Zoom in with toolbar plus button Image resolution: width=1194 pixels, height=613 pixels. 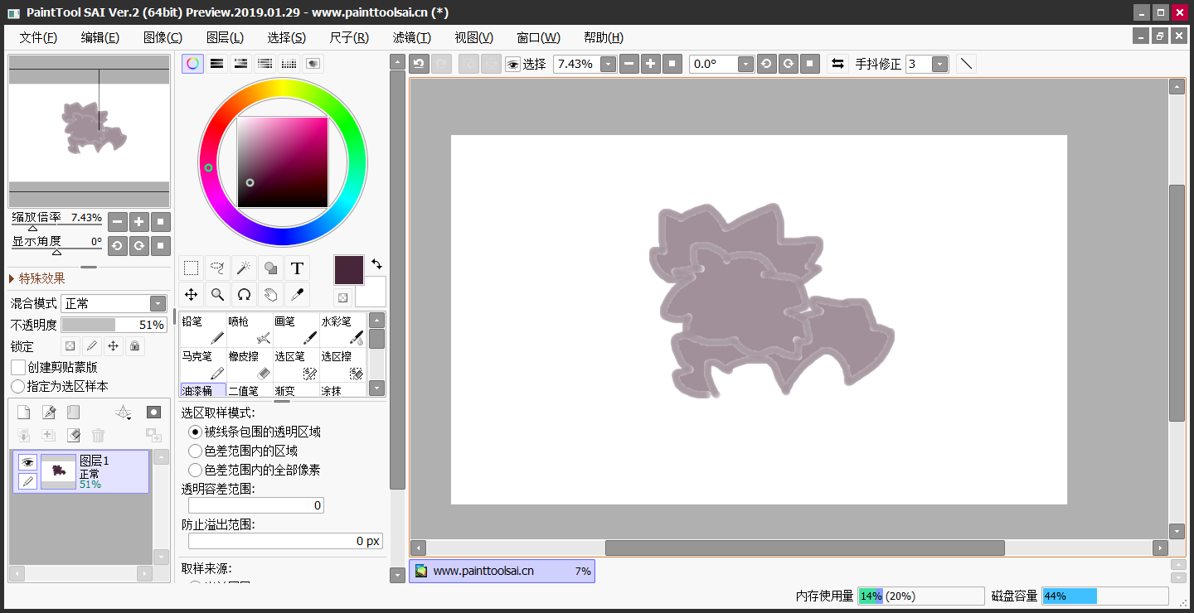(x=651, y=64)
